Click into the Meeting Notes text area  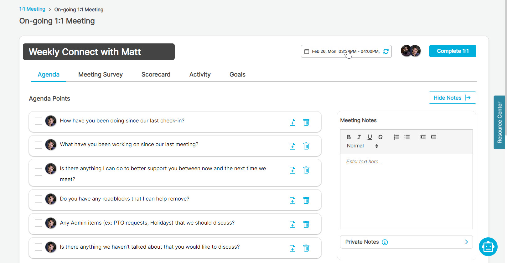(x=406, y=191)
